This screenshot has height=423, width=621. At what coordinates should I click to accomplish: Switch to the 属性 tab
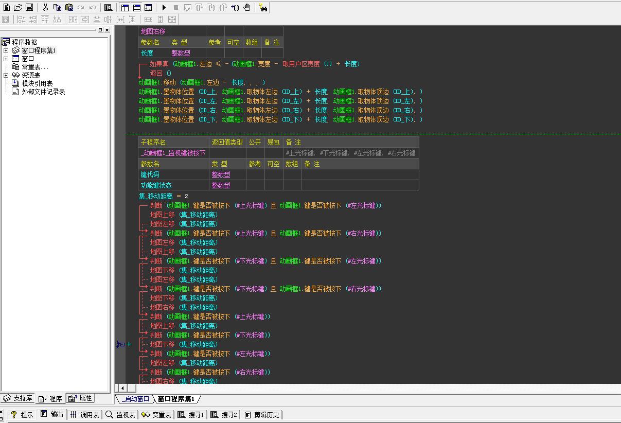[x=80, y=398]
